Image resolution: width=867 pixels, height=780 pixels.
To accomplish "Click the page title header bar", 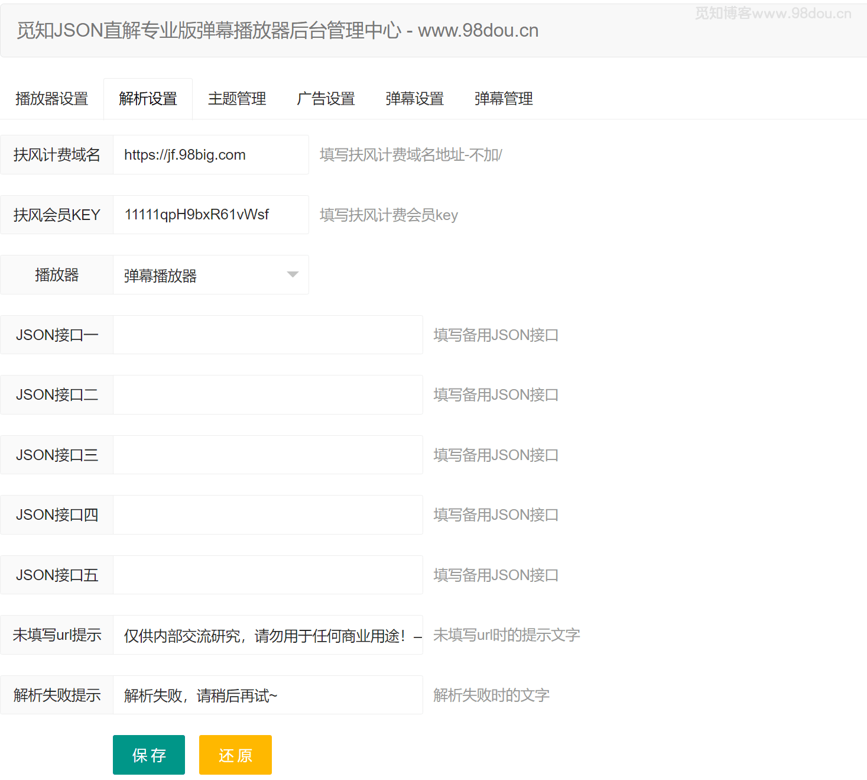I will pyautogui.click(x=433, y=31).
